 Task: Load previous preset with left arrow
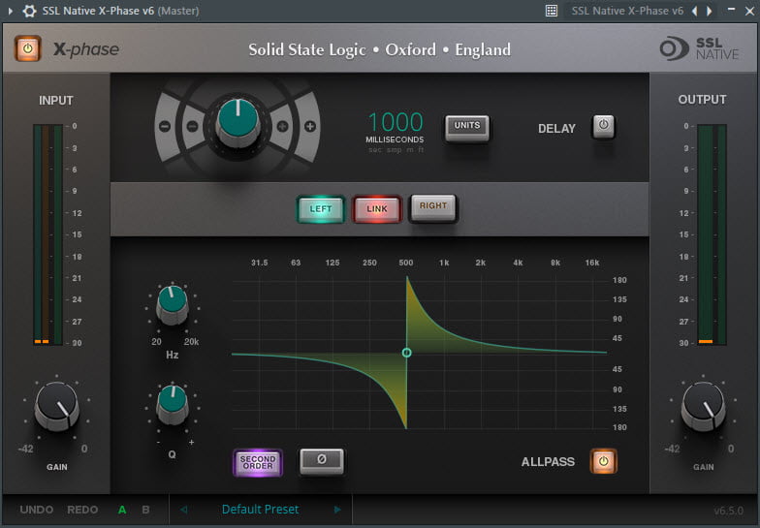184,510
